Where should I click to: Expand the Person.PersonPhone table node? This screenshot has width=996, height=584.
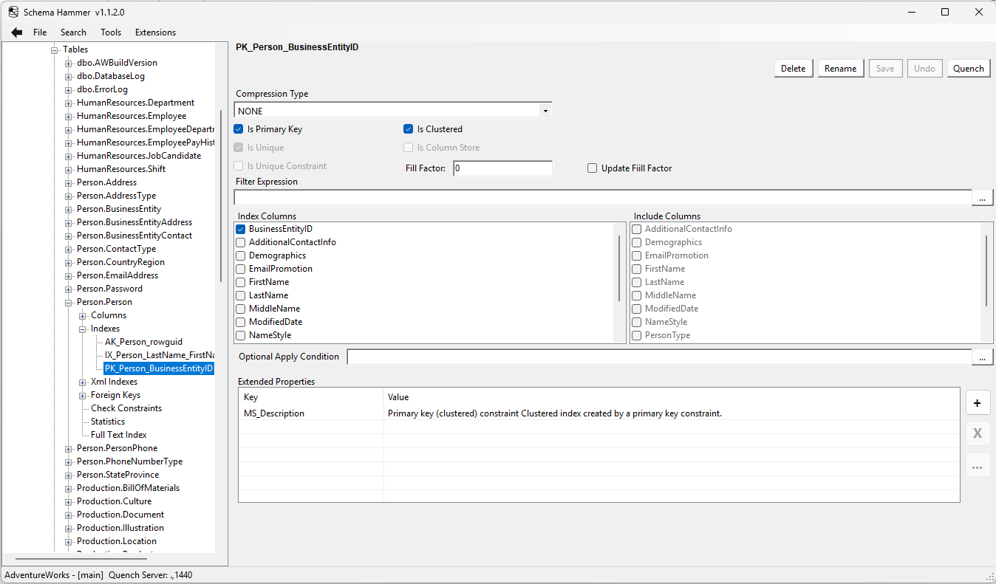point(67,447)
